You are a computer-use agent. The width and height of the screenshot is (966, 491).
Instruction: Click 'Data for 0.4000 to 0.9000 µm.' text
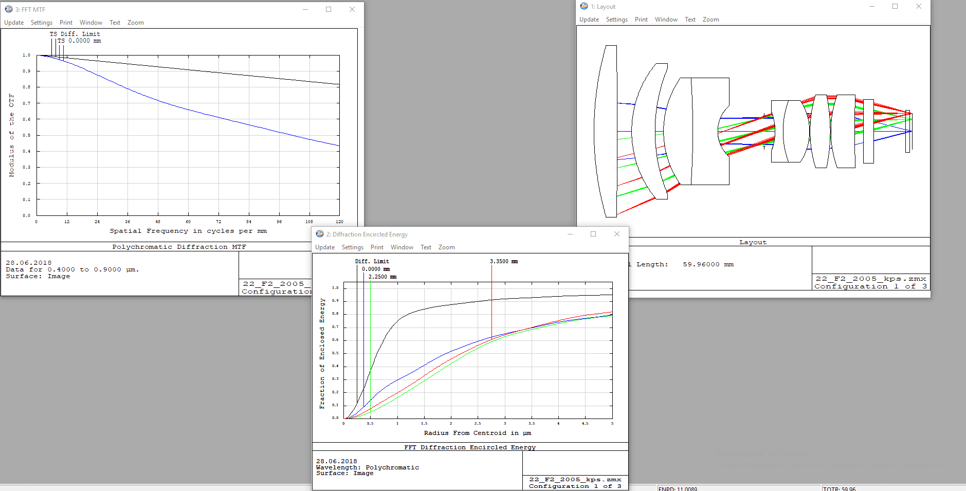[72, 269]
